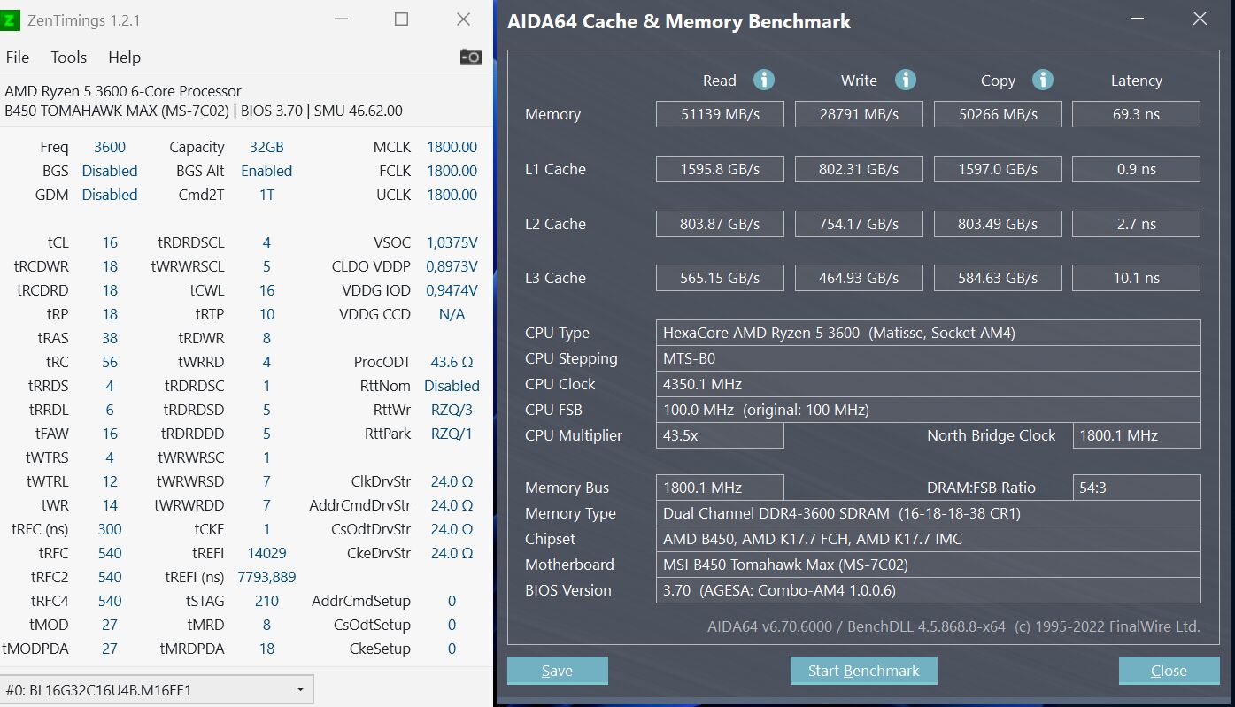
Task: Close the AIDA64 window with X
Action: pos(1200,19)
